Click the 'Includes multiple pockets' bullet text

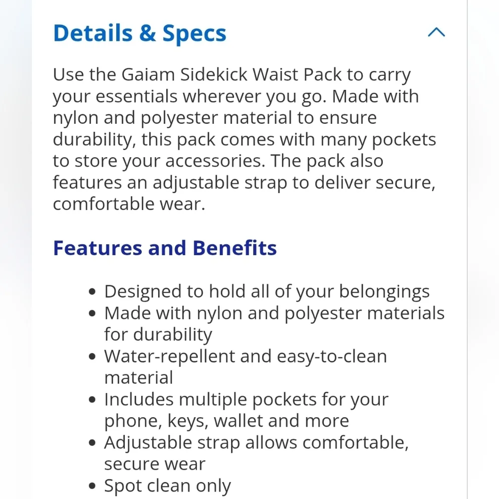(x=247, y=399)
